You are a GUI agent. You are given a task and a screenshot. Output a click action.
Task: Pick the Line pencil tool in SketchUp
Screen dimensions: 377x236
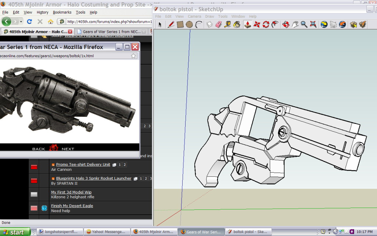point(171,24)
